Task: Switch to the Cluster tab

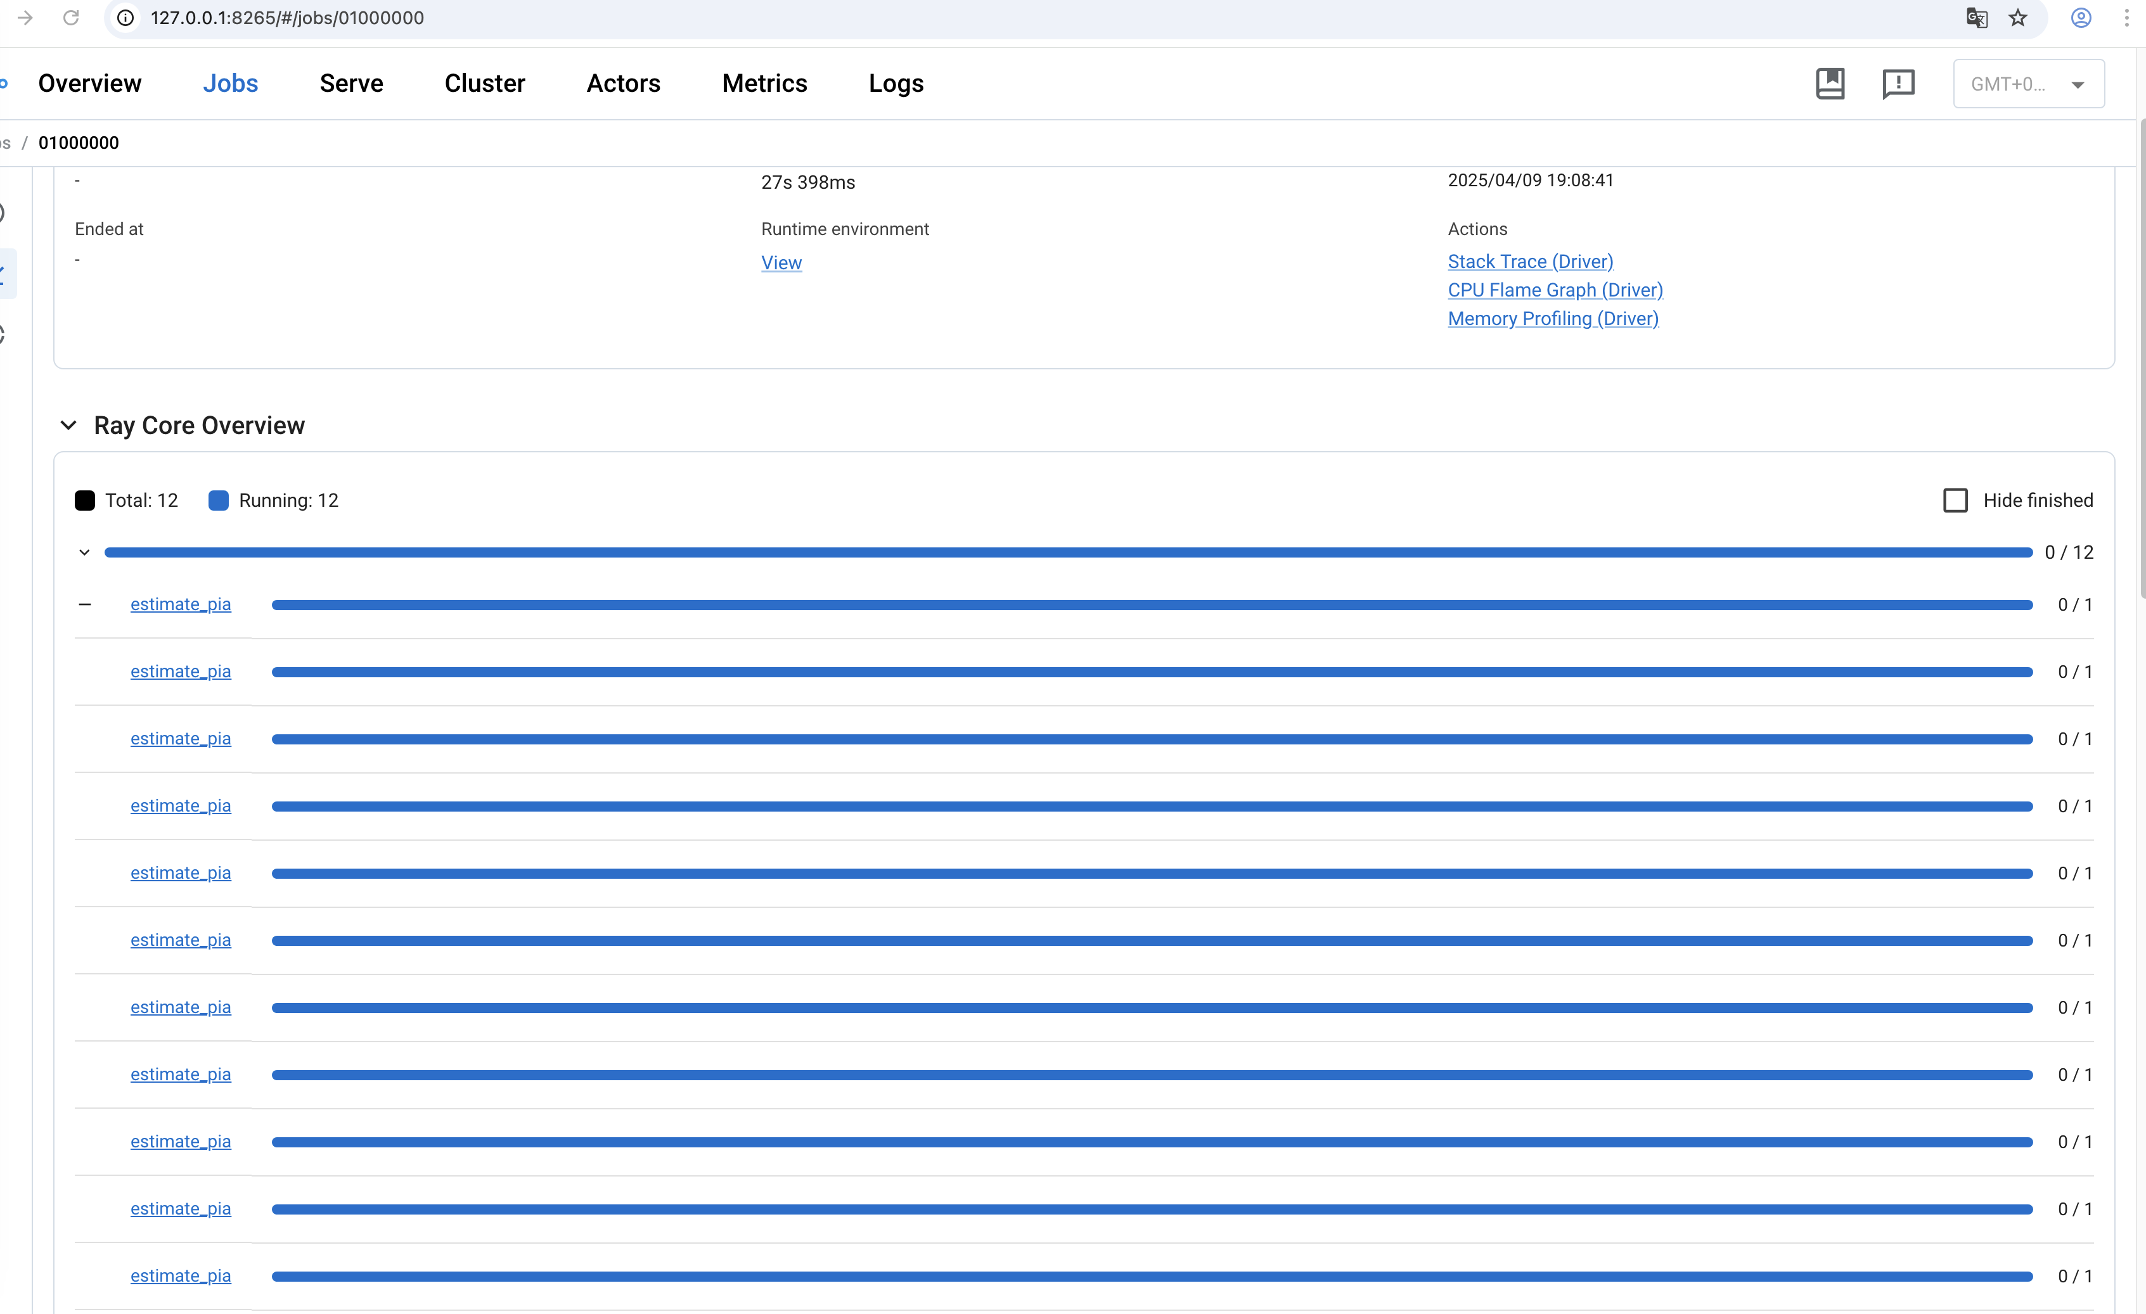Action: (x=484, y=84)
